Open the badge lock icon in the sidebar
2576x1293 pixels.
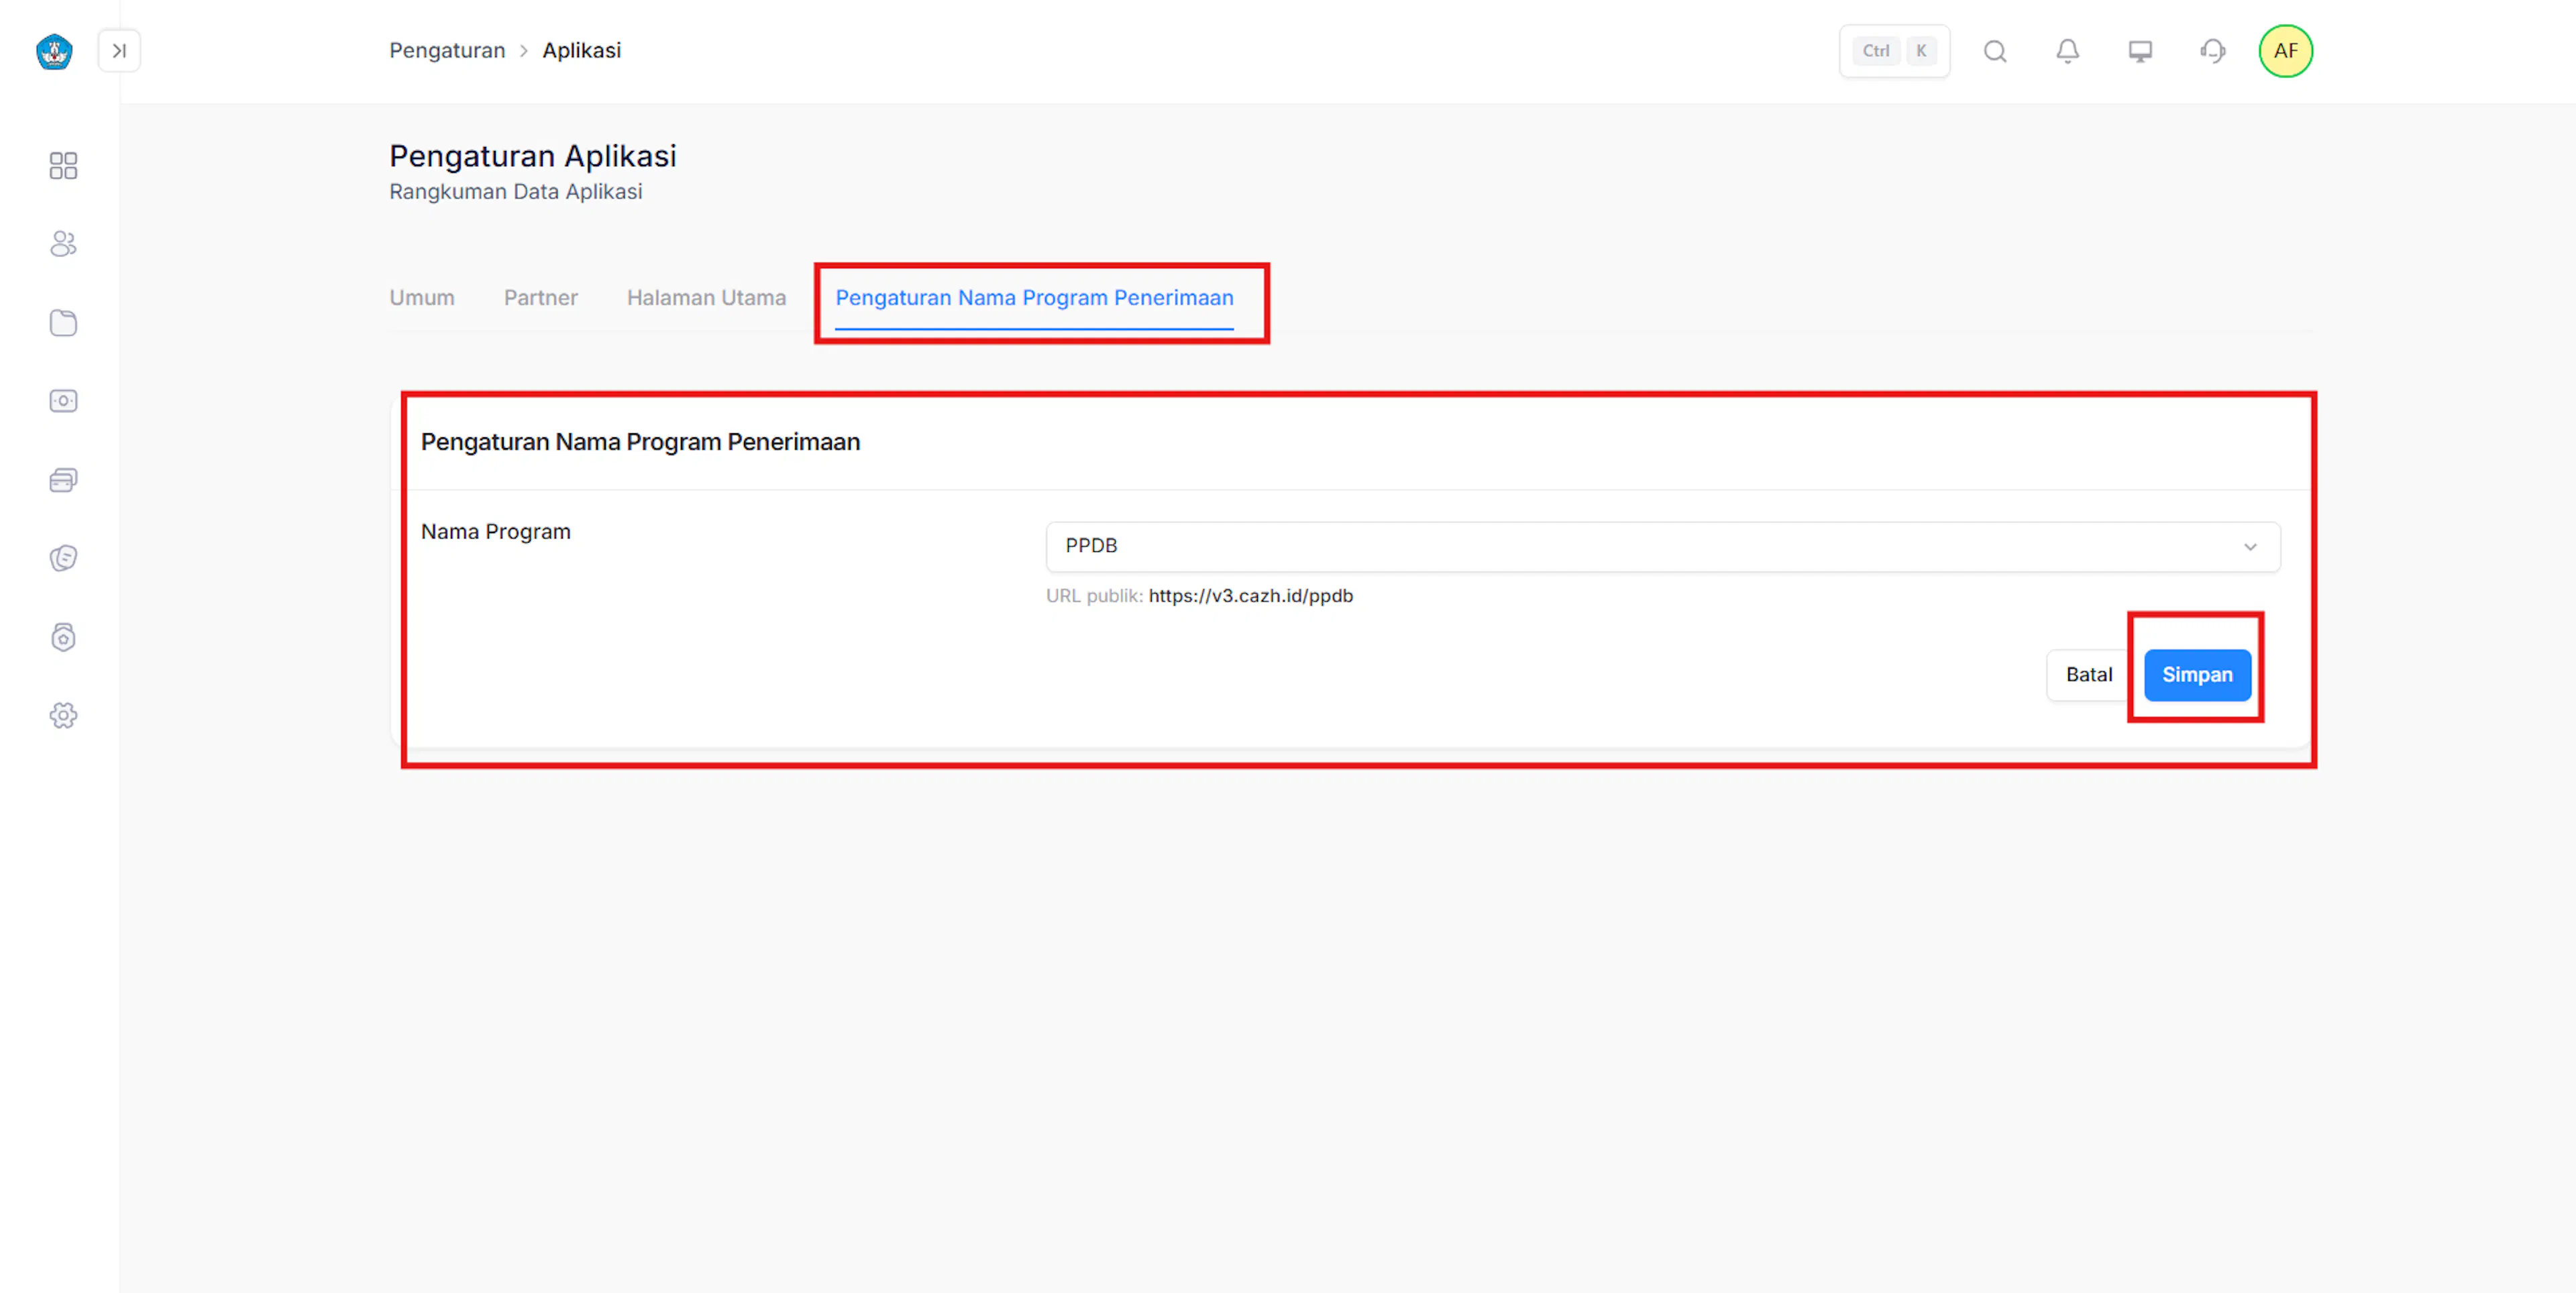click(x=63, y=637)
